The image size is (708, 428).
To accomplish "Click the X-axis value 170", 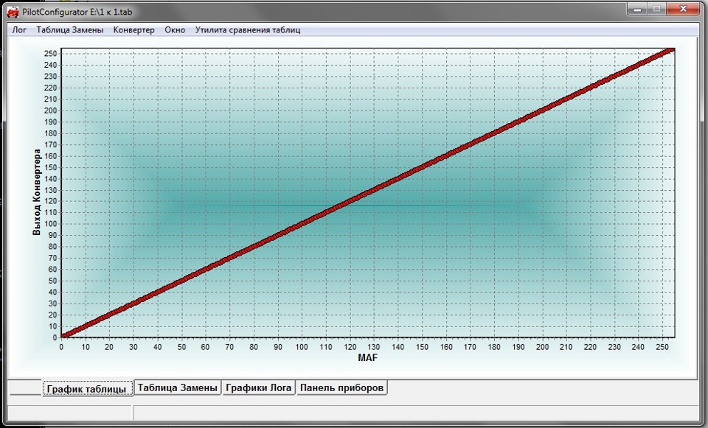I will (470, 347).
